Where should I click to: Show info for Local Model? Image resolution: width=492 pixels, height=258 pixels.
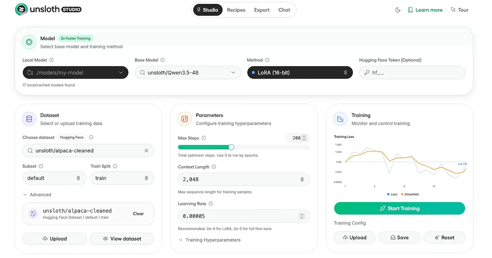tap(51, 60)
